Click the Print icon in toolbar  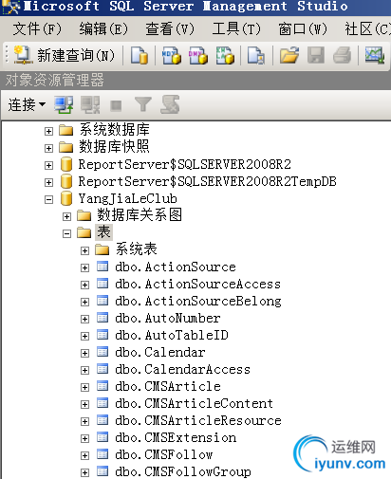pyautogui.click(x=343, y=56)
